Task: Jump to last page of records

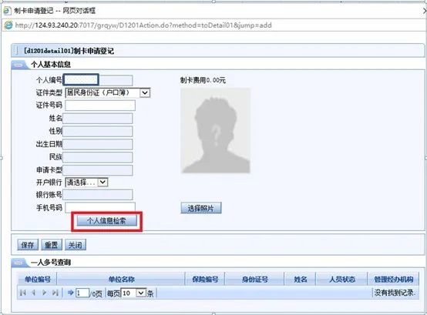Action: pos(55,293)
